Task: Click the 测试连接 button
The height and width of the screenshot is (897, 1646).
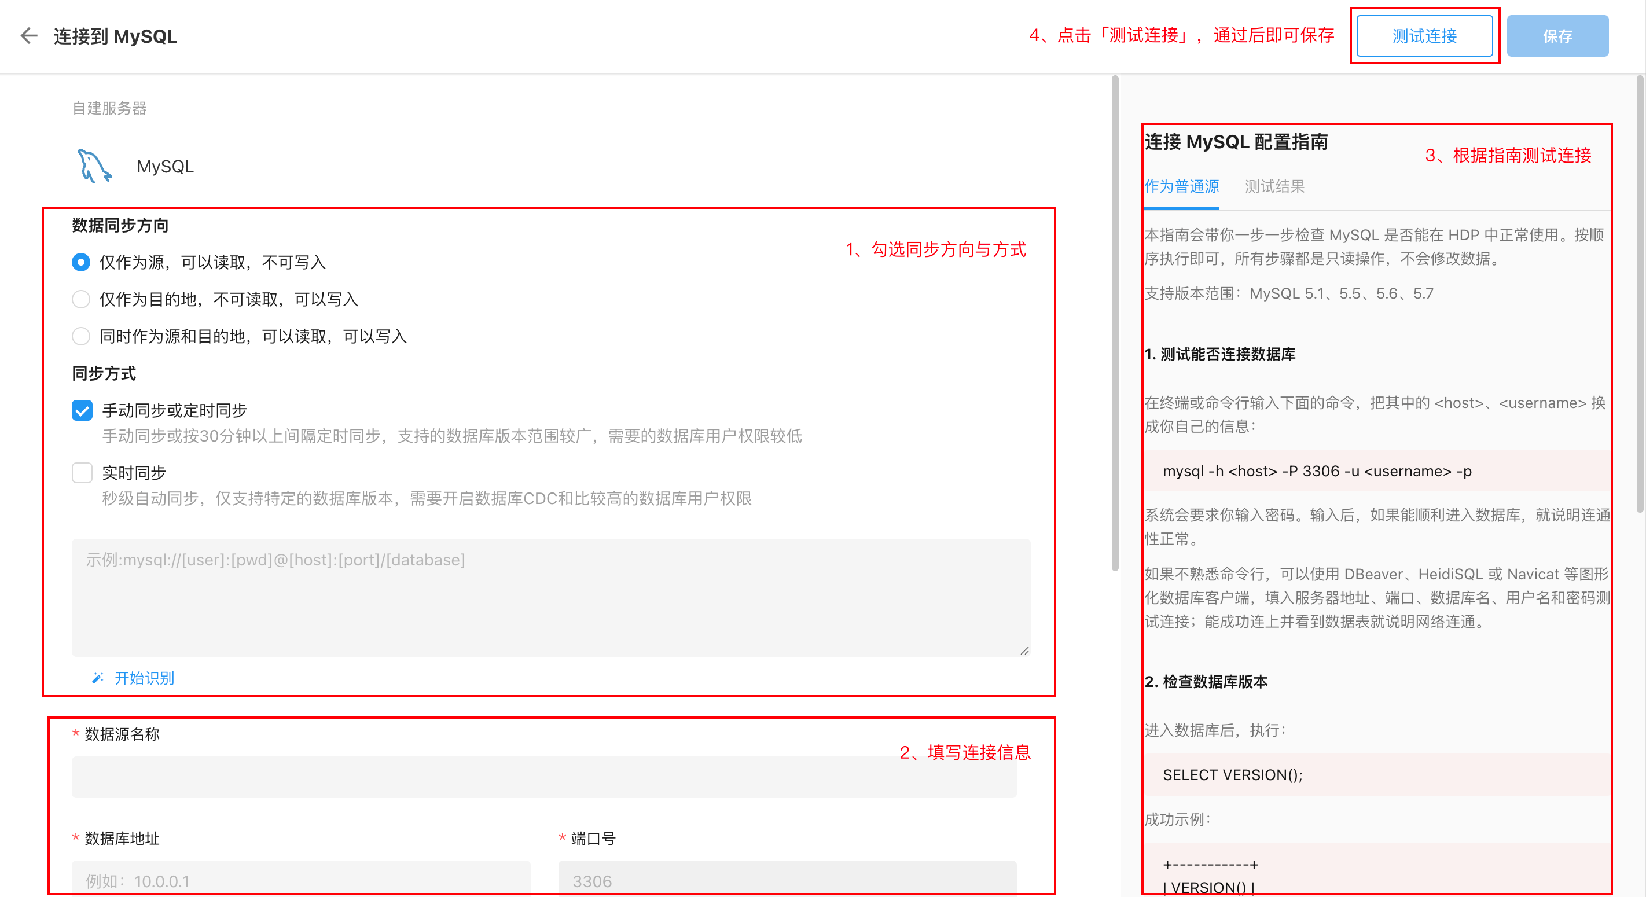Action: click(x=1424, y=36)
